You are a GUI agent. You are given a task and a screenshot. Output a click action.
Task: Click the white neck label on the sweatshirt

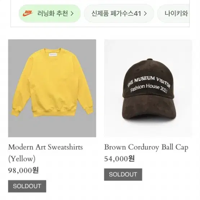pos(53,55)
